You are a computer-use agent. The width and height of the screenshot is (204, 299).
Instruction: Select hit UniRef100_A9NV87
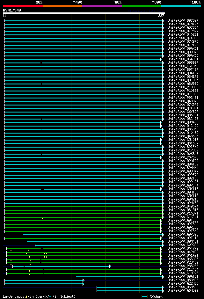tap(183, 203)
